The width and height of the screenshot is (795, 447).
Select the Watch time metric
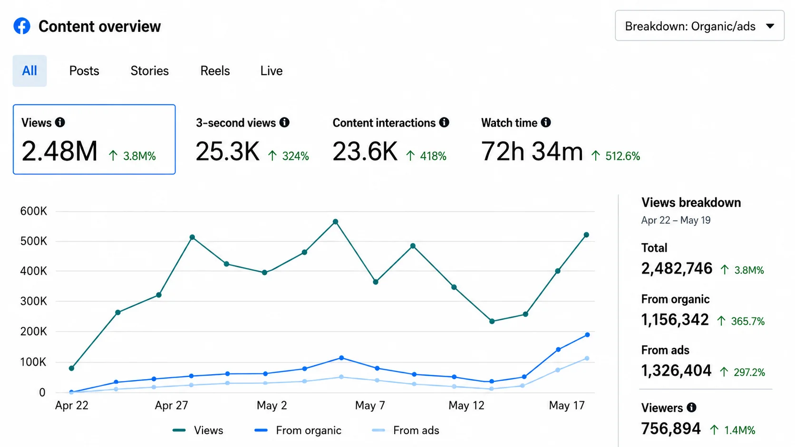click(560, 140)
